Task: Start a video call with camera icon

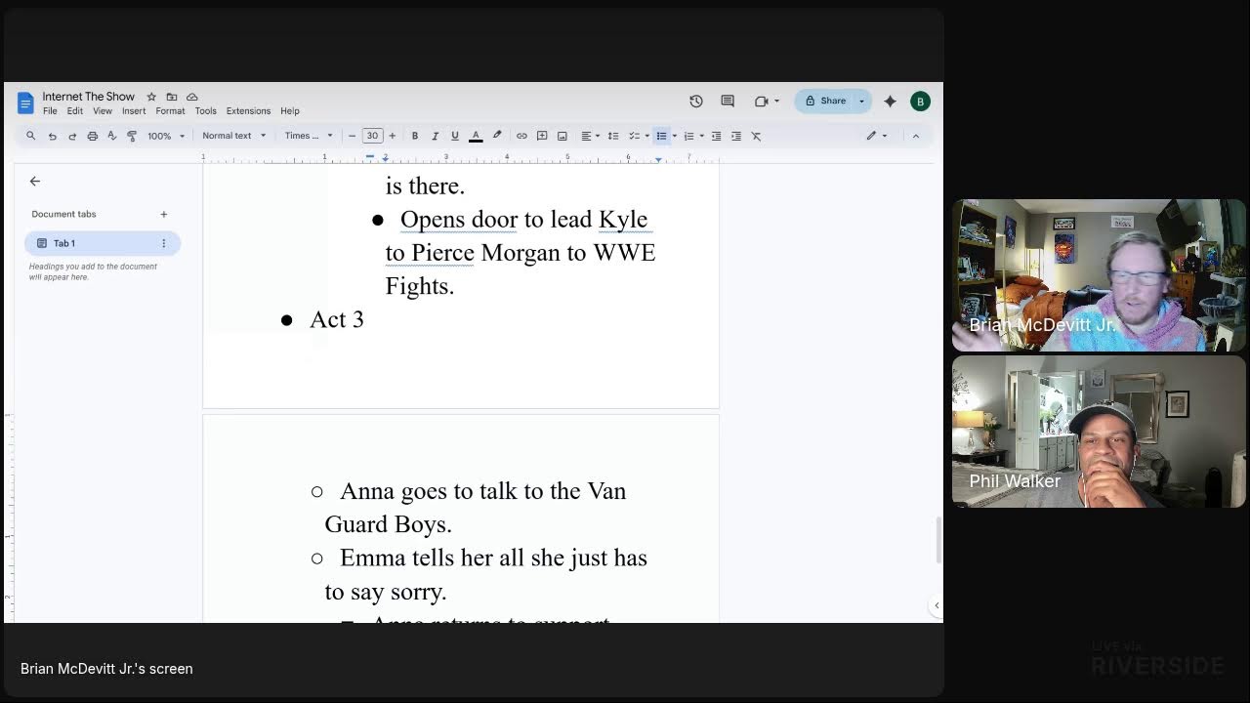Action: [762, 101]
